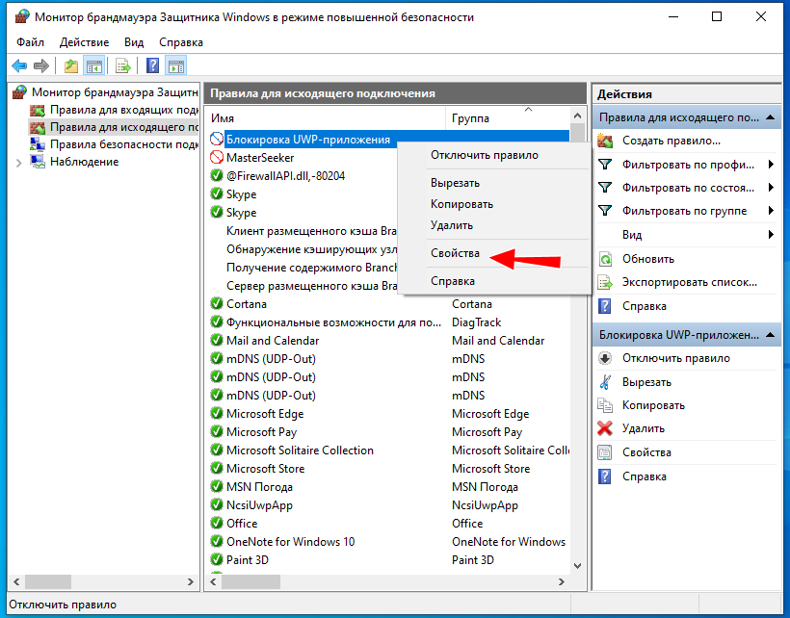Click the green check icon beside Microsoft Edge

pos(217,414)
